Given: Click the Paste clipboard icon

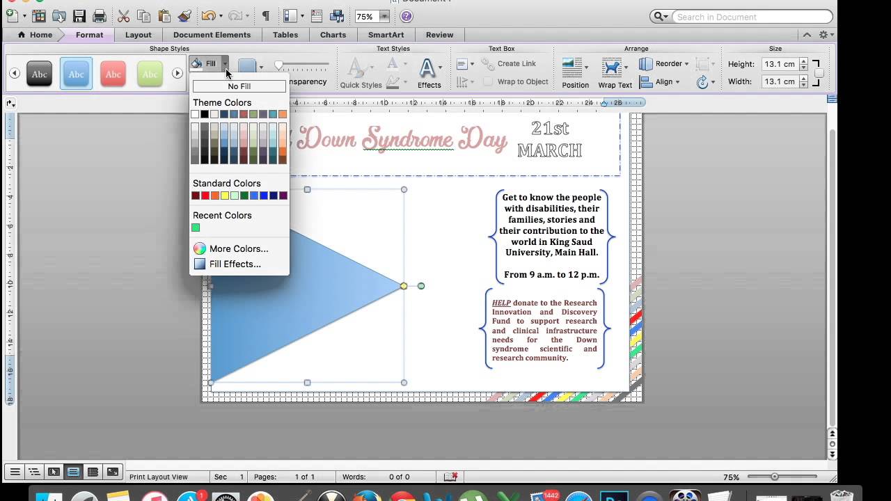Looking at the screenshot, I should pyautogui.click(x=164, y=15).
